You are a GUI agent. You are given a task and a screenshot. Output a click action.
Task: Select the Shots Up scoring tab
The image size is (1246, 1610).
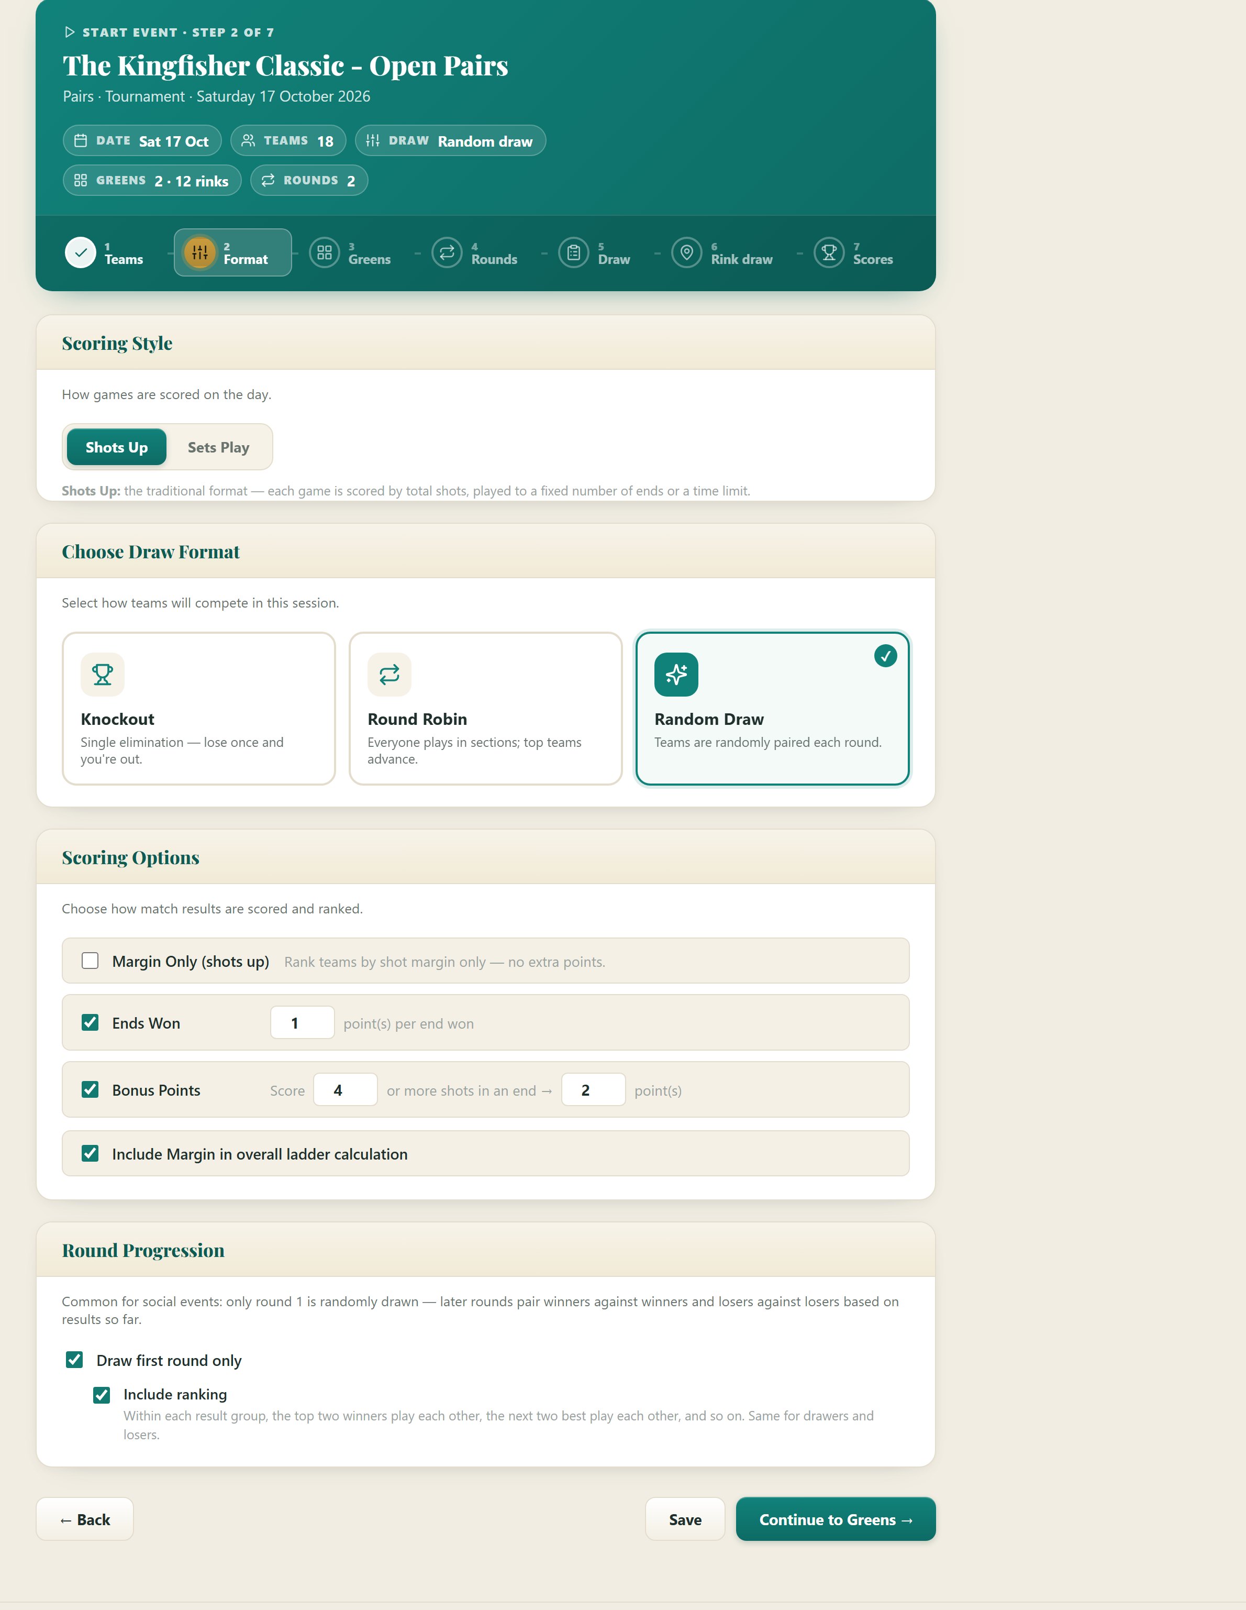(116, 447)
